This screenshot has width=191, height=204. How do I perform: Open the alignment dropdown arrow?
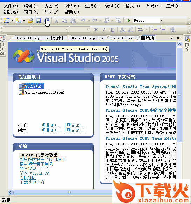(x=146, y=30)
